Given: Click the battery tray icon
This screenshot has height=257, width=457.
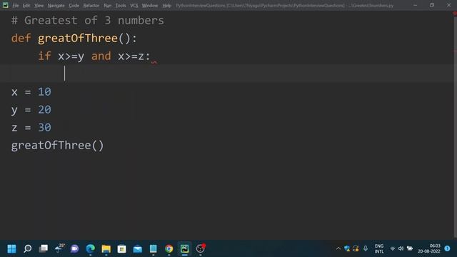Looking at the screenshot, I should [x=410, y=248].
